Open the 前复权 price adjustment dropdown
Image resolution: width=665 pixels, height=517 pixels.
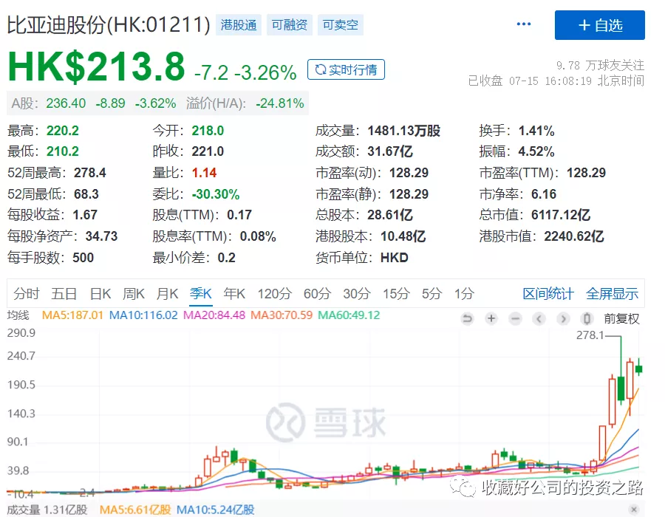coord(621,318)
